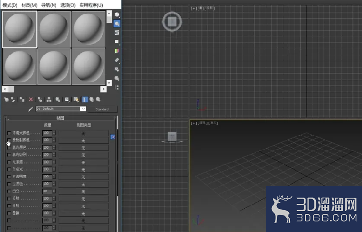Enable the 光泽度 map checkbox
Screen dimensions: 362x232
click(9, 162)
